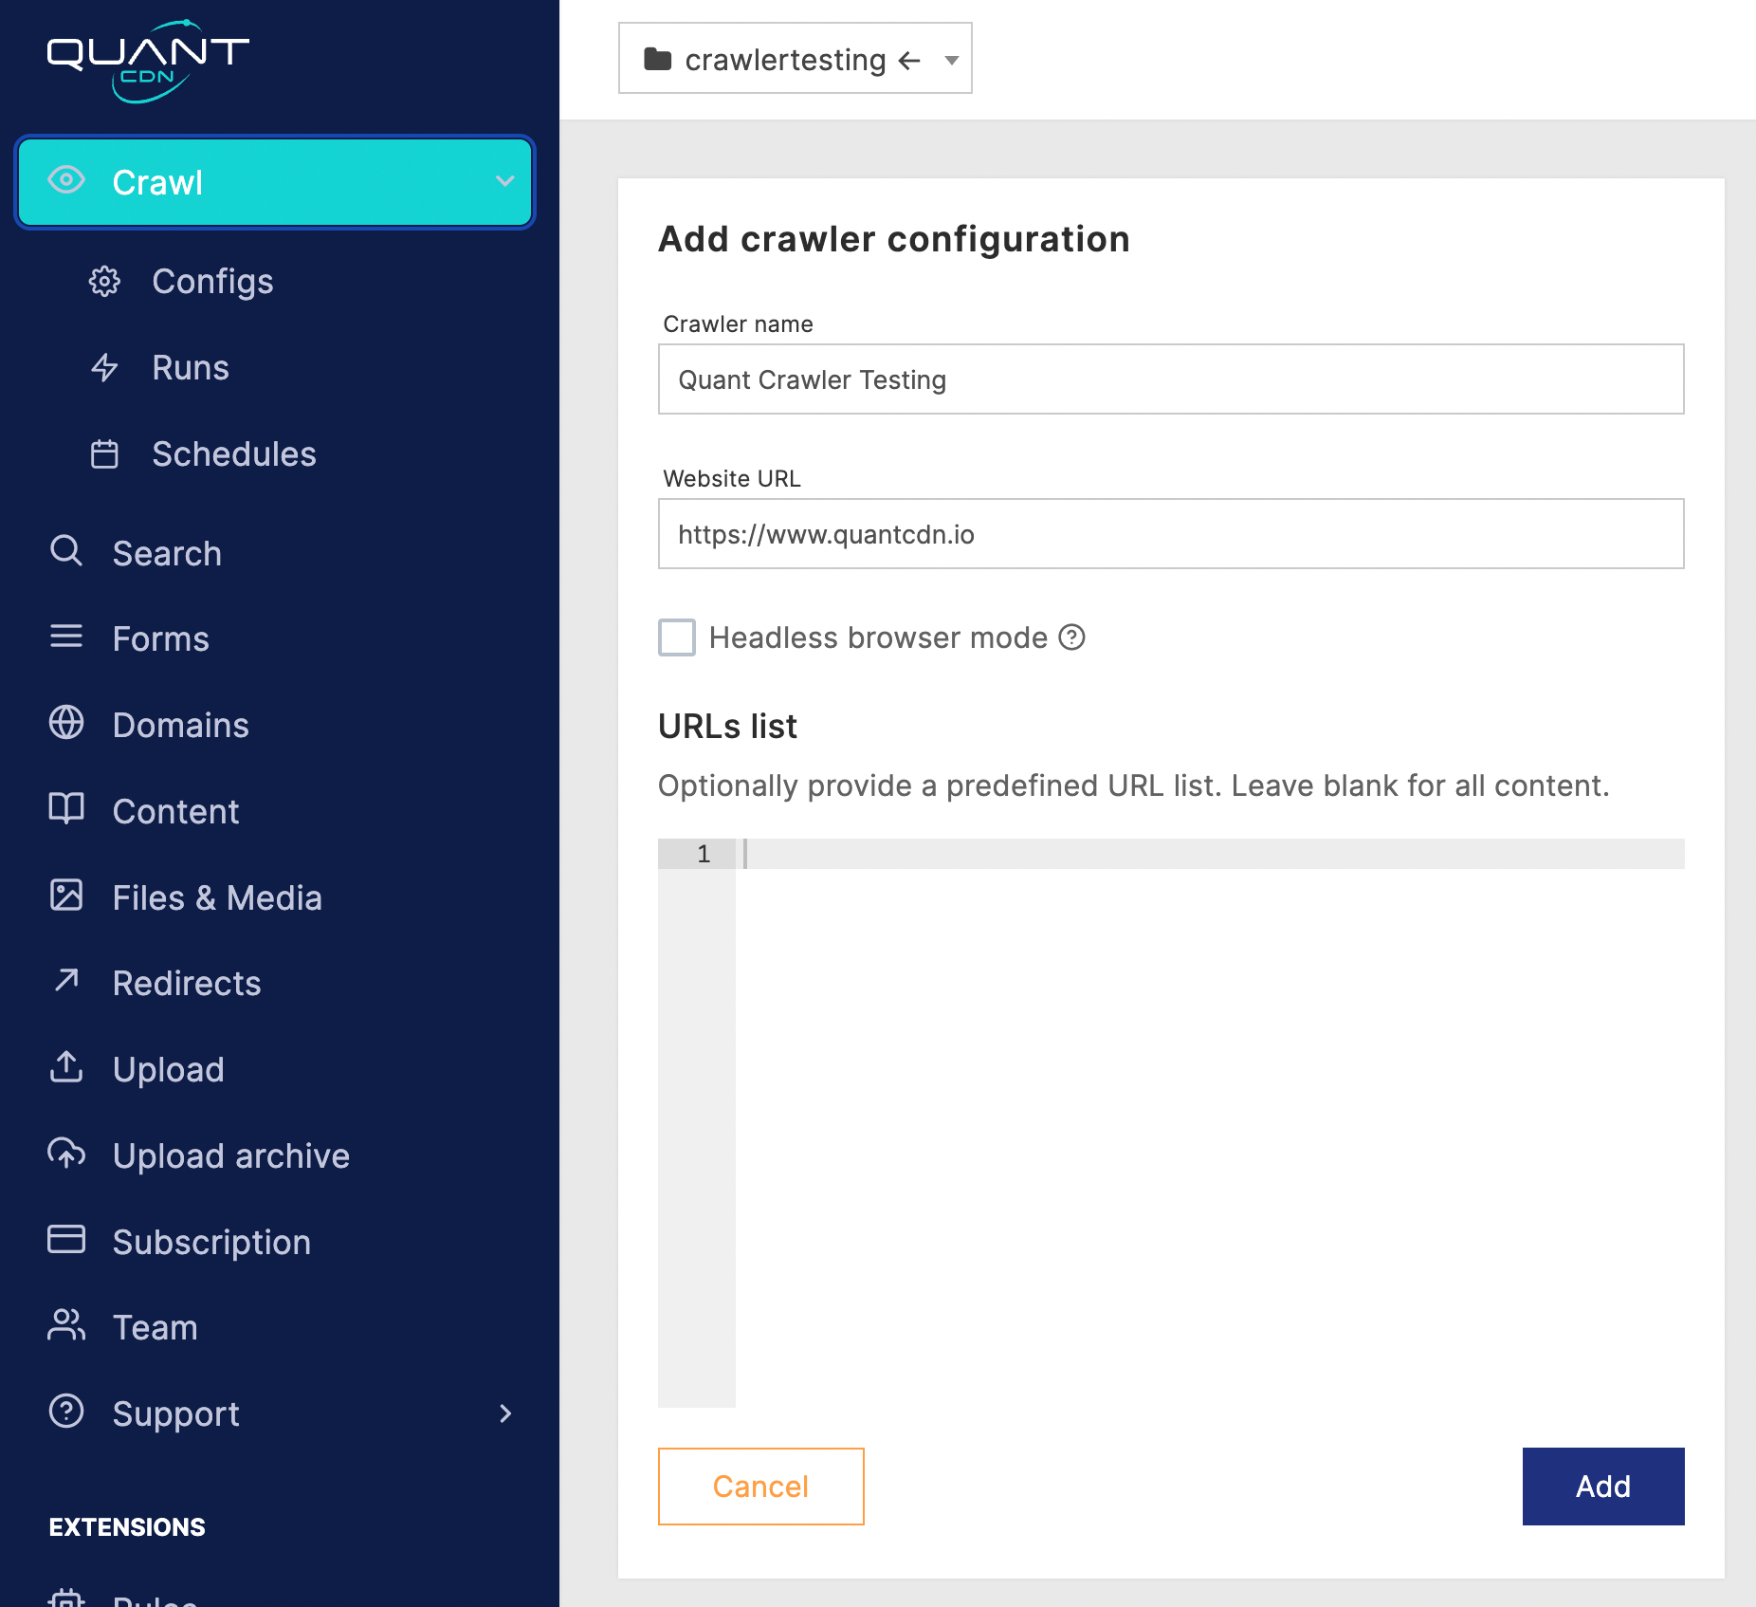Click the Runs lightning bolt icon
The width and height of the screenshot is (1756, 1607).
pos(105,367)
